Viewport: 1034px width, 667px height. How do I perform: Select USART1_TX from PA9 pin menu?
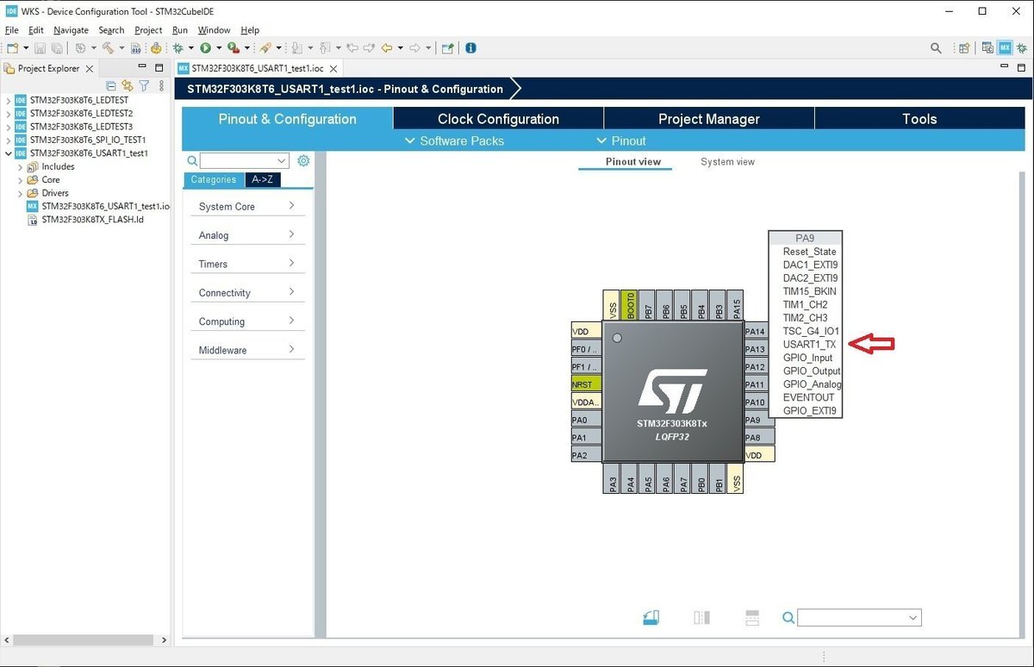809,345
